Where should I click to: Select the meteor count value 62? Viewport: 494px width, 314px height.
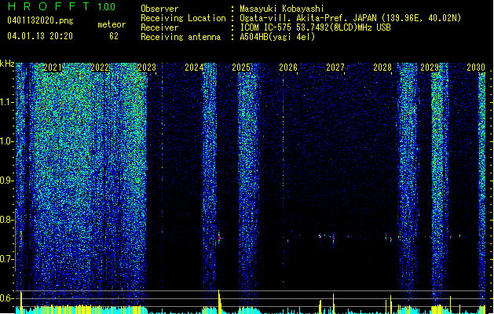[x=114, y=36]
